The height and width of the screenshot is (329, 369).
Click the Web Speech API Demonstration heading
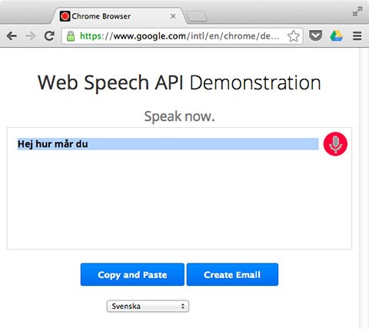coord(179,82)
